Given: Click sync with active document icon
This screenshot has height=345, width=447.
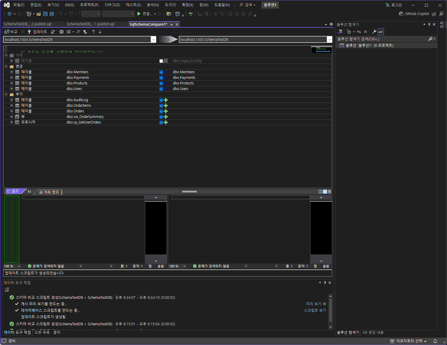Looking at the screenshot, I should [x=359, y=32].
